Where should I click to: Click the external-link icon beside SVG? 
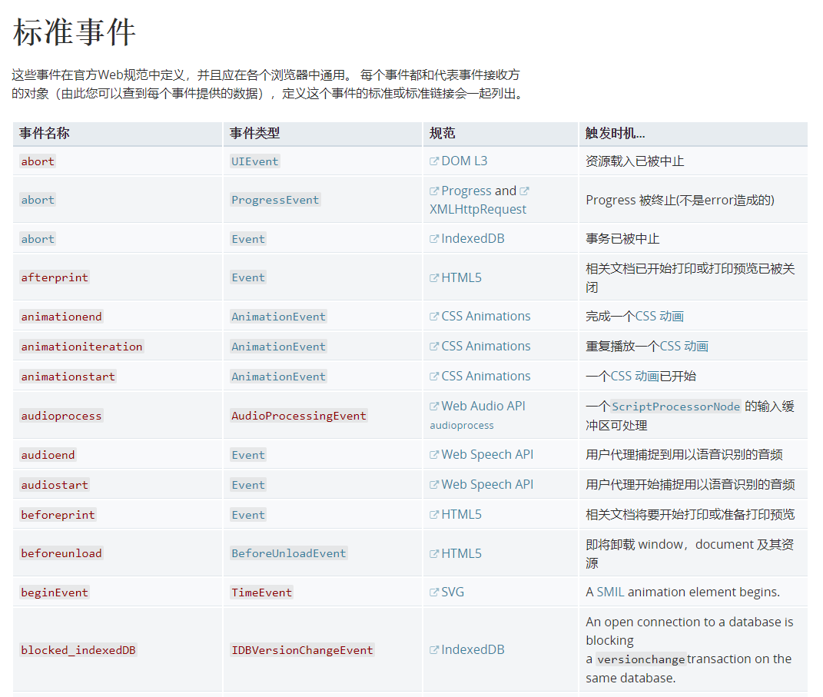tap(434, 592)
